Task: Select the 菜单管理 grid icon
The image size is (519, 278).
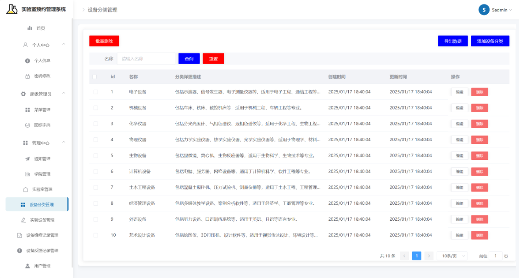Action: [28, 109]
